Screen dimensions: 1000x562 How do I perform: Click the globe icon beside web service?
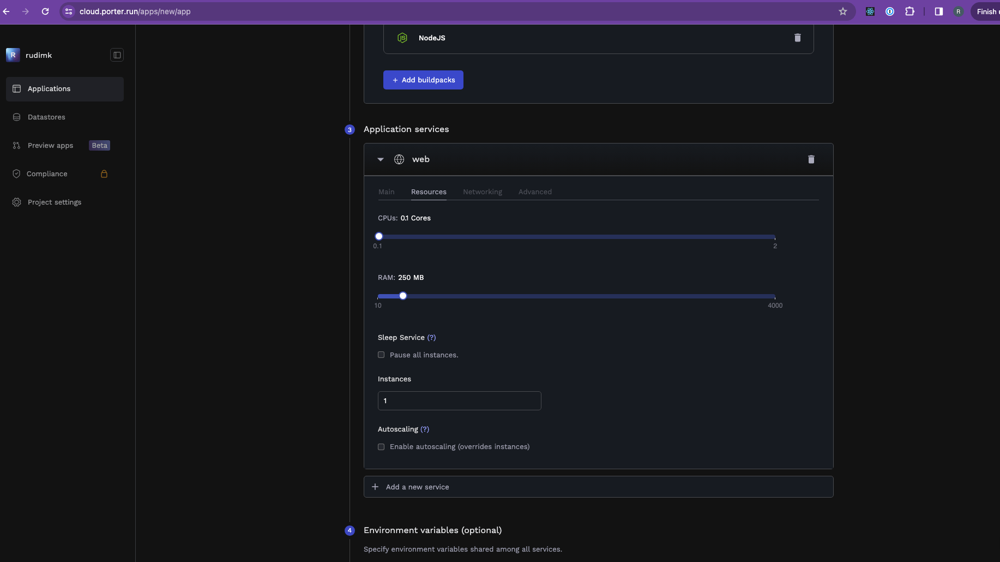click(399, 159)
